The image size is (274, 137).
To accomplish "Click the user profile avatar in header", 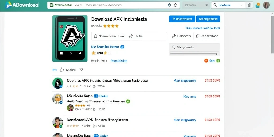I will pyautogui.click(x=266, y=5).
